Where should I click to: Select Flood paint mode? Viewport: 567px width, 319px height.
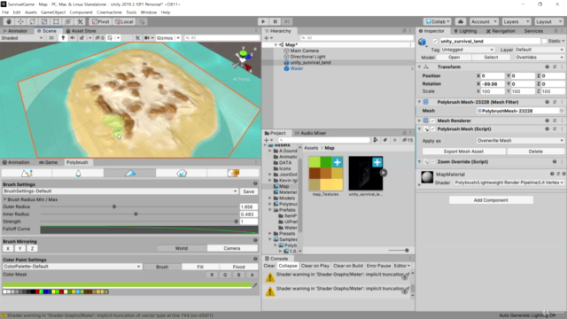tap(238, 267)
